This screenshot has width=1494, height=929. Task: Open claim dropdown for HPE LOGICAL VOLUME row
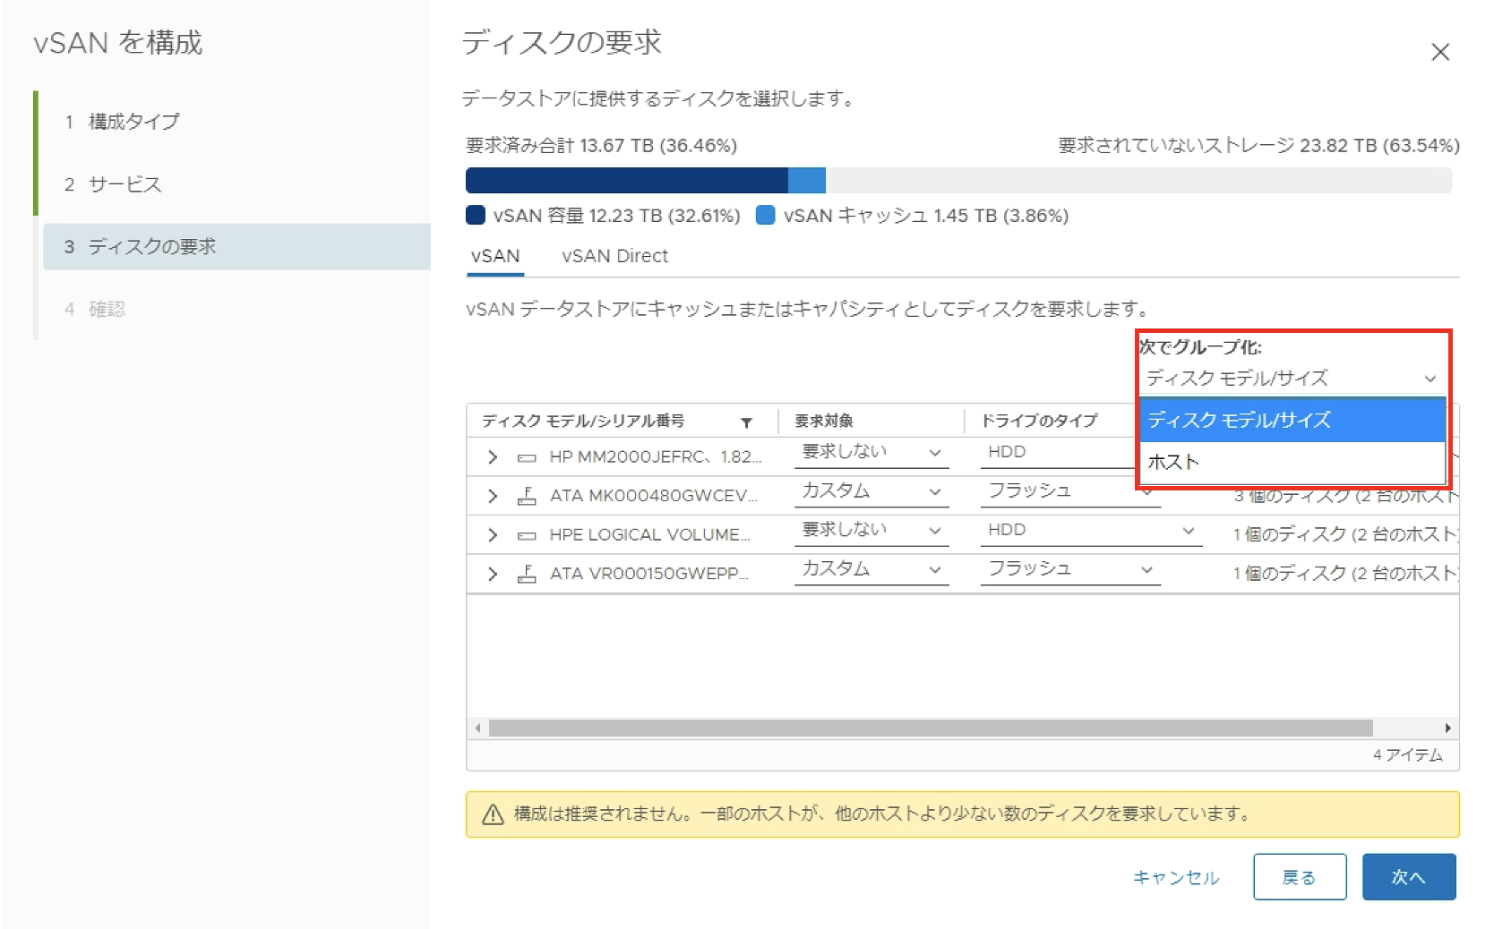[x=871, y=531]
